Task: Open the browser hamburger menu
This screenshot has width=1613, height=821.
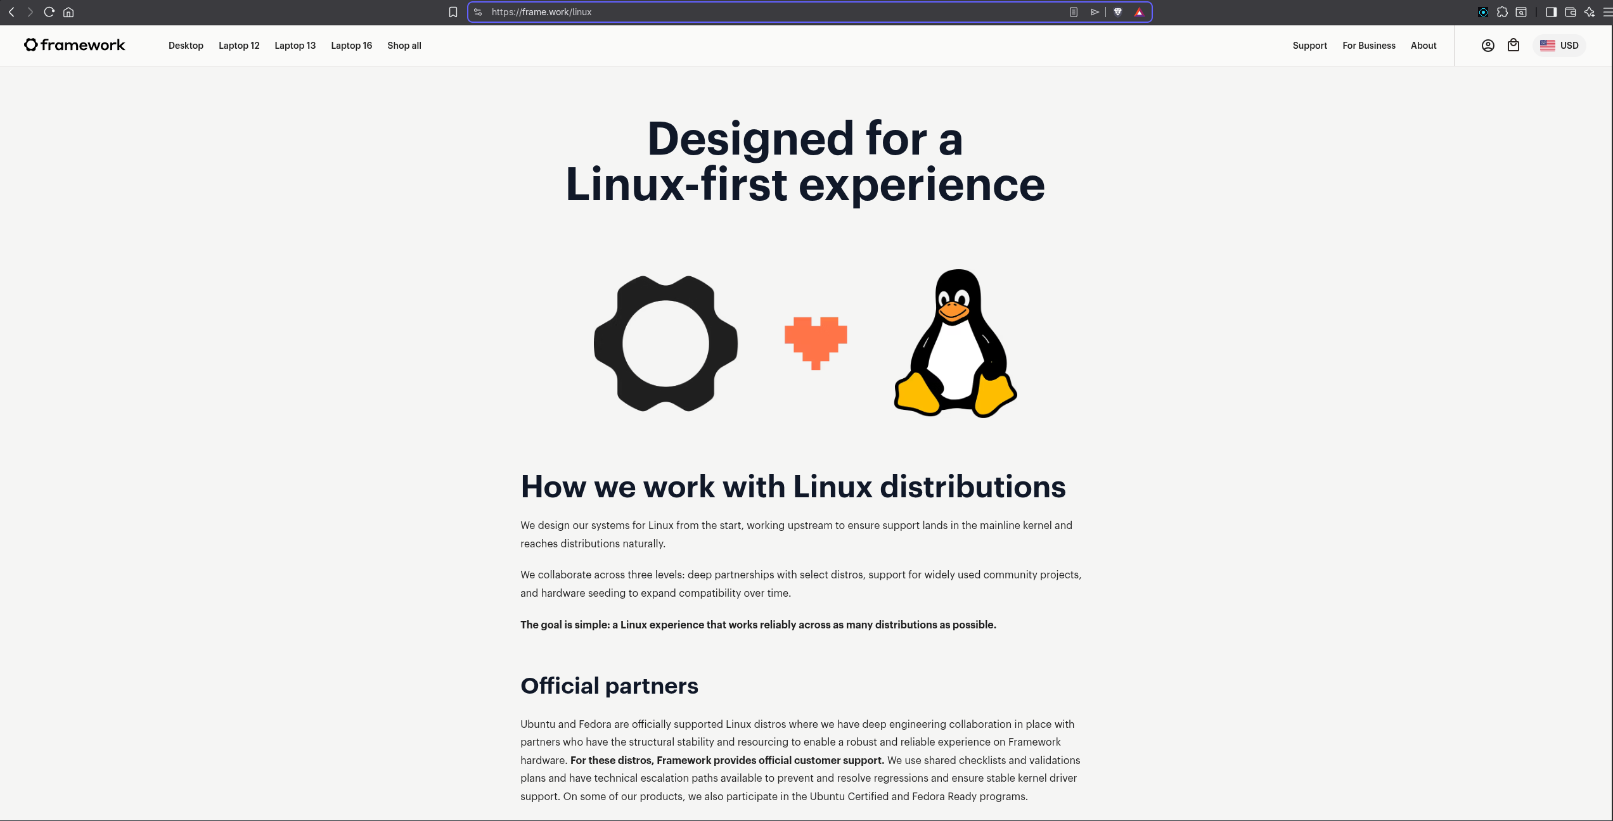Action: pyautogui.click(x=1607, y=12)
